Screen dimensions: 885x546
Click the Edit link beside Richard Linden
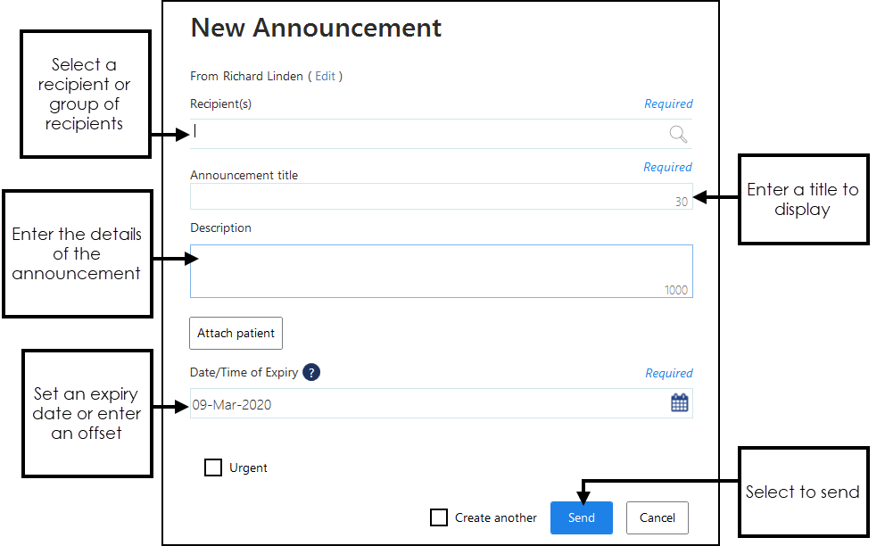pyautogui.click(x=326, y=77)
